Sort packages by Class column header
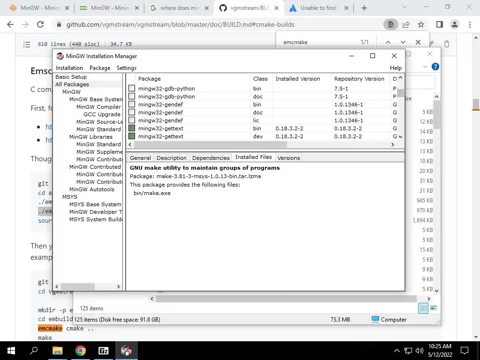The height and width of the screenshot is (360, 480). [x=261, y=79]
